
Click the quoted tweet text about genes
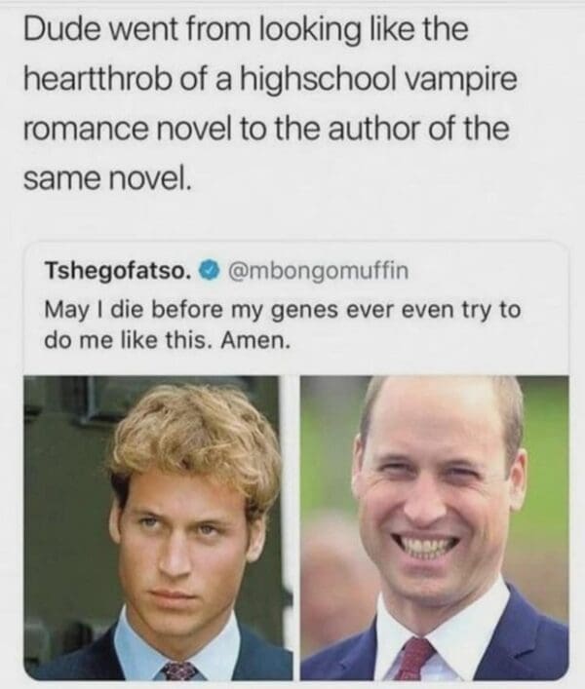pyautogui.click(x=283, y=325)
